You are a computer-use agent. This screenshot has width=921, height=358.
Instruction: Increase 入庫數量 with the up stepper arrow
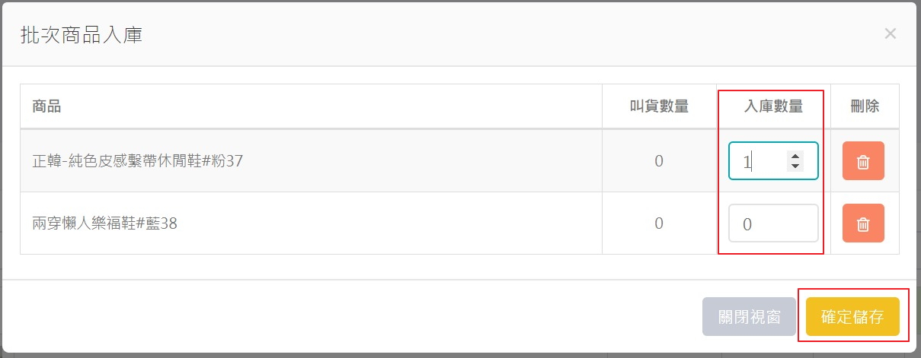tap(795, 157)
